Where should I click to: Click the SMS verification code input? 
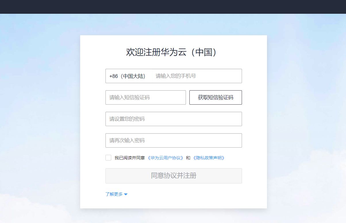(x=145, y=97)
